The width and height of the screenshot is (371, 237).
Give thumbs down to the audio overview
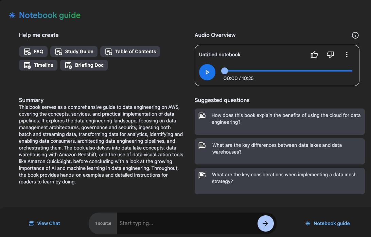[x=330, y=55]
